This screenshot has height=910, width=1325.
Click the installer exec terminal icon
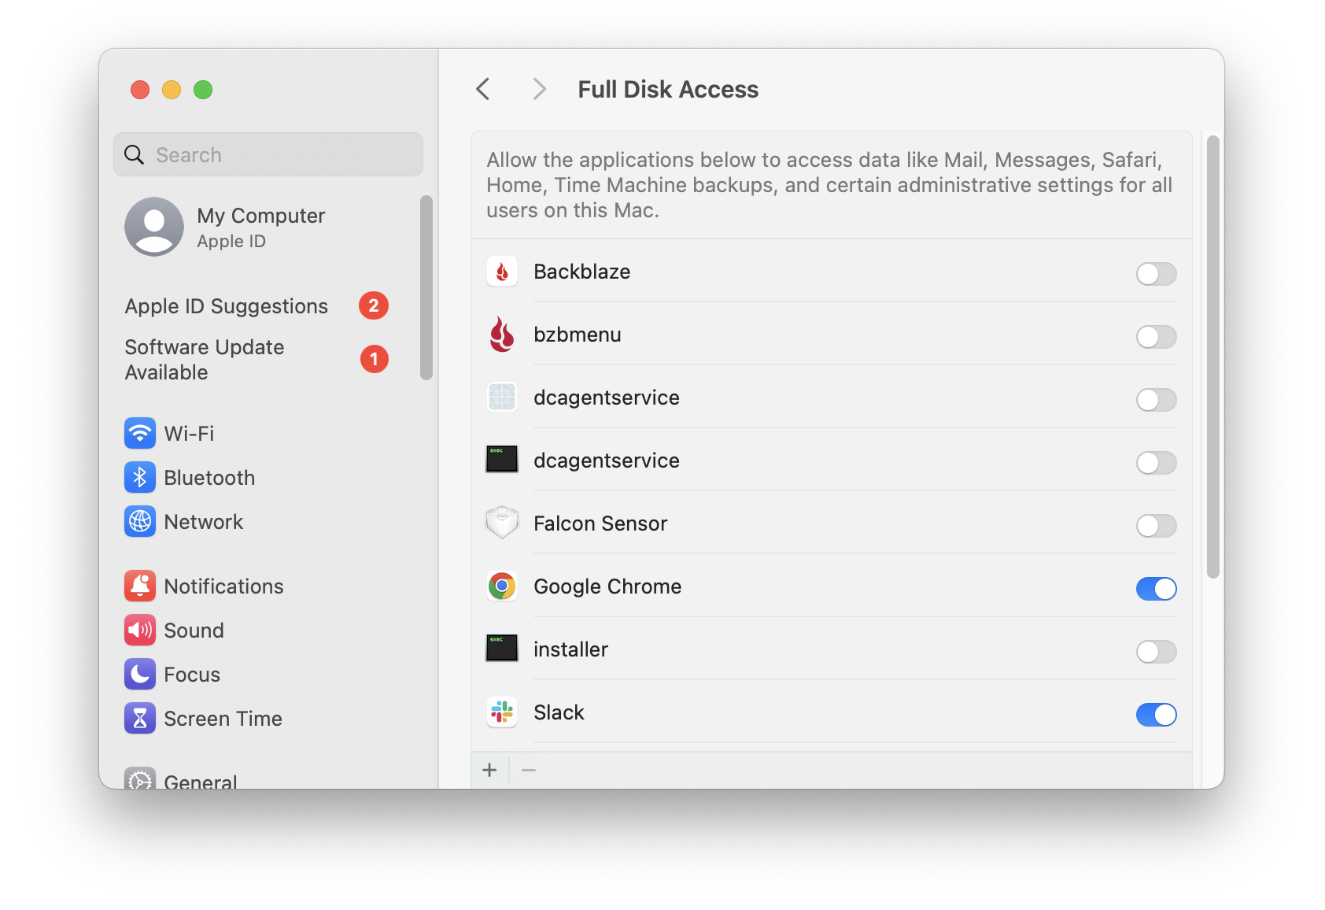502,648
